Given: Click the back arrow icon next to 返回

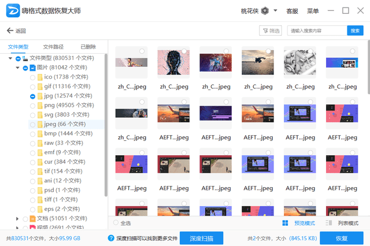Looking at the screenshot, I should (x=10, y=31).
